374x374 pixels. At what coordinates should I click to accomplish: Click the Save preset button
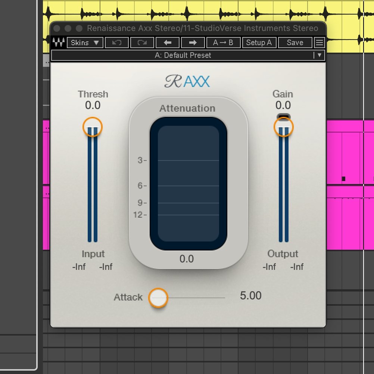[295, 42]
